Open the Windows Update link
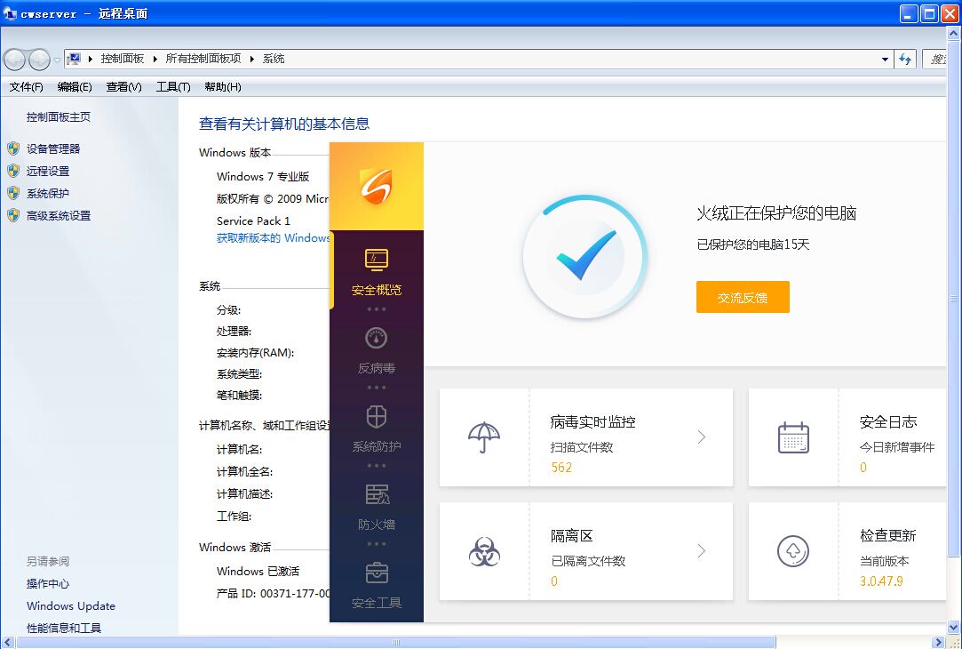This screenshot has width=962, height=649. (71, 606)
